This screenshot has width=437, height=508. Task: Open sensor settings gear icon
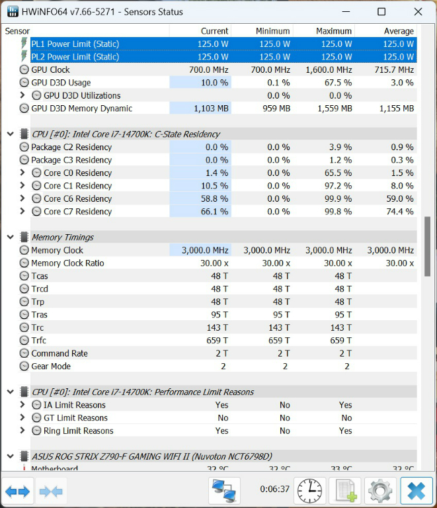point(380,491)
